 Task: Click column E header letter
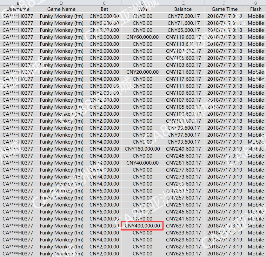(183, 3)
